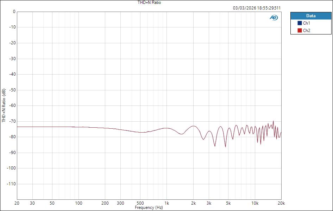
Task: Click the Frequency (Hz) axis label
Action: (149, 207)
